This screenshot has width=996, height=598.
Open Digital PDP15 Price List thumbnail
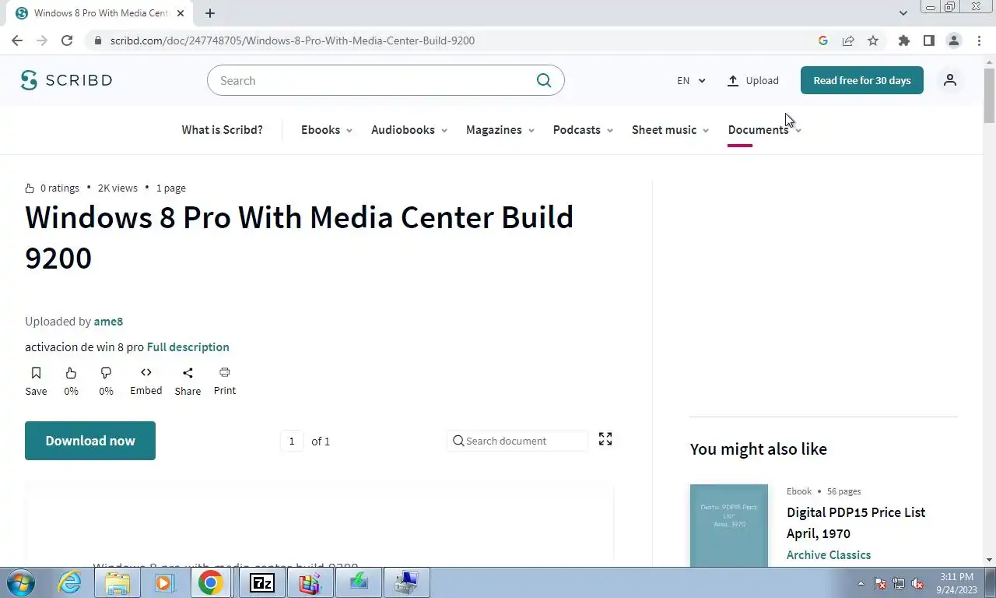pos(729,526)
